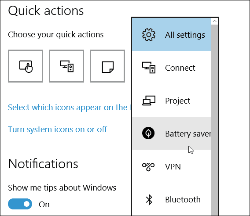Click the Note quick action tile
Screen dimensions: 250x216
click(x=107, y=66)
